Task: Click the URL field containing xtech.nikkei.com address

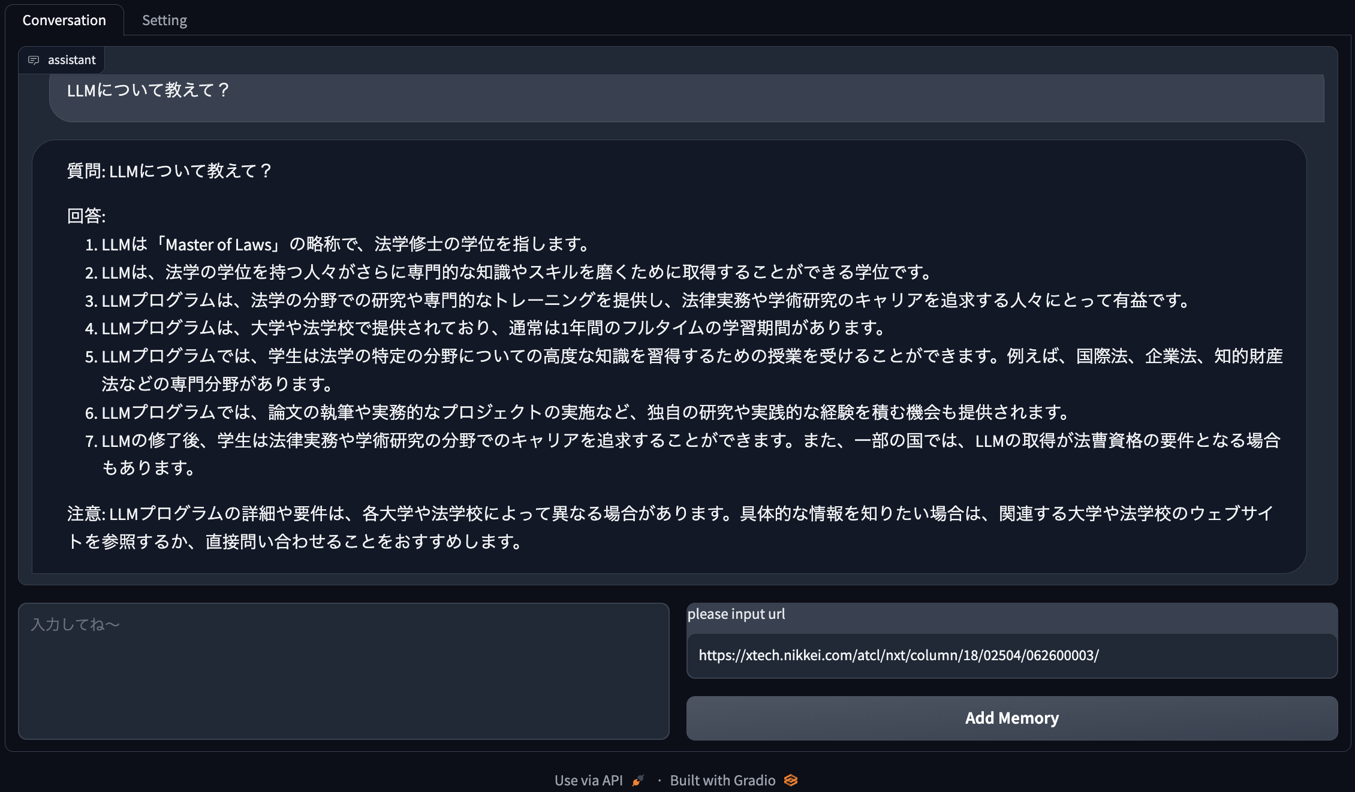Action: 1011,655
